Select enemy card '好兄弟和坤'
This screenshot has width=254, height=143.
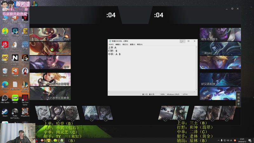point(220,79)
